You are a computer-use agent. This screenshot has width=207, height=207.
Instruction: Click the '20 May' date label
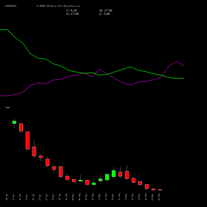[146, 197]
